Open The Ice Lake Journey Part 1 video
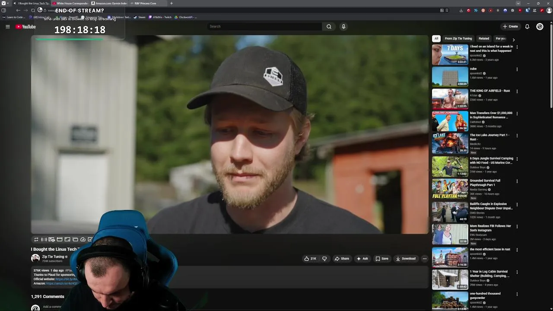The height and width of the screenshot is (311, 553). [x=489, y=137]
